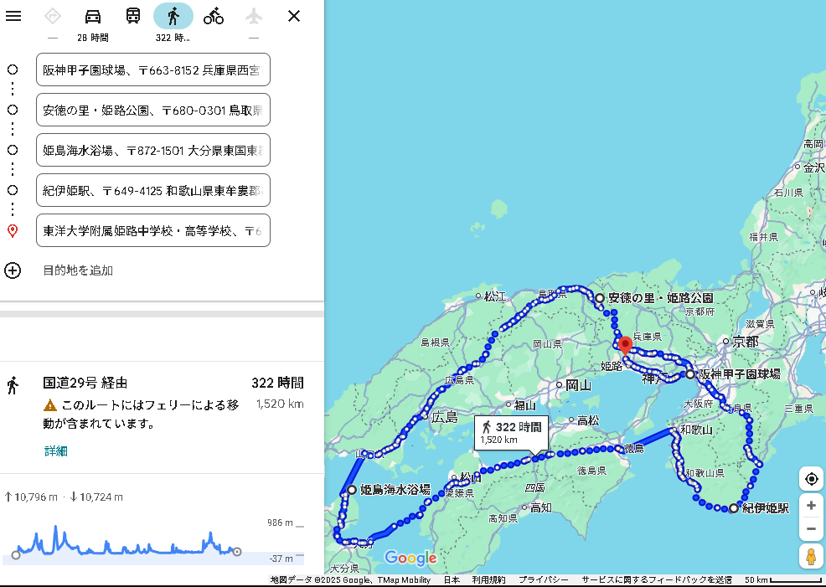The image size is (826, 587).
Task: Click the red destination pin near 姫路
Action: point(625,346)
